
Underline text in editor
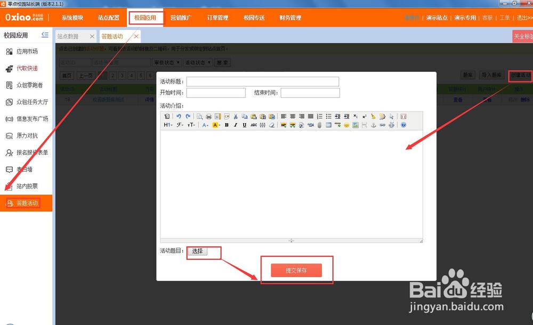[245, 125]
